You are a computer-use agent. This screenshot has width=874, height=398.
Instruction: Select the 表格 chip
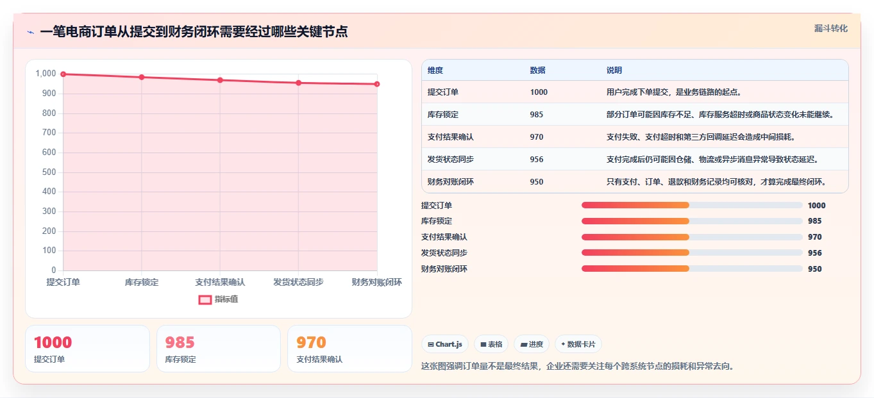click(x=491, y=344)
